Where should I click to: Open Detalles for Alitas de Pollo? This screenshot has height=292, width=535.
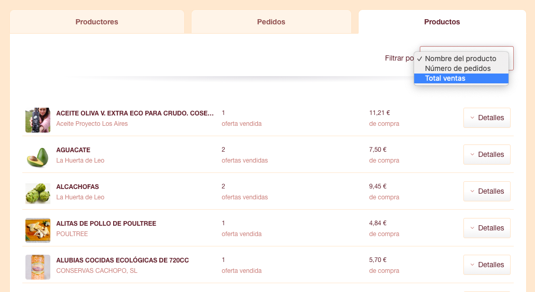click(x=487, y=228)
